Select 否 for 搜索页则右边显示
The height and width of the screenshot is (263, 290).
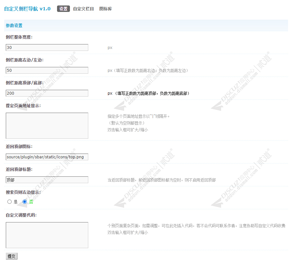(24, 202)
